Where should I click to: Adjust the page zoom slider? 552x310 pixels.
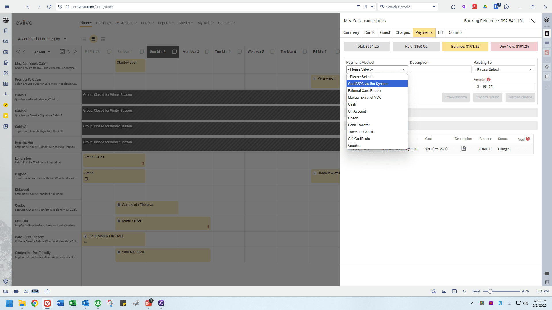(x=502, y=291)
